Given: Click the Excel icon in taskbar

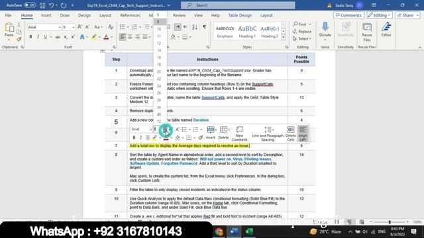Looking at the screenshot, I should pos(249,231).
